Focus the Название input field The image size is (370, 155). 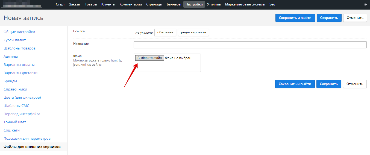[250, 45]
